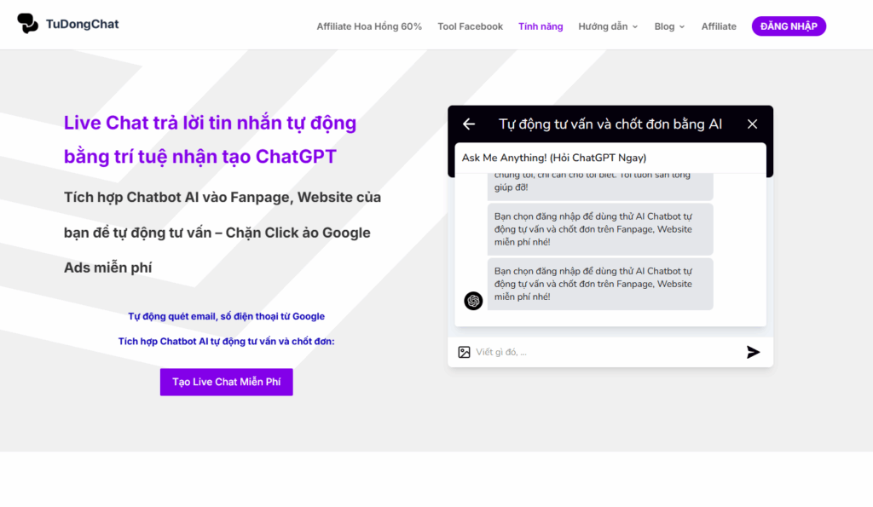873x507 pixels.
Task: Click the TuDongChat speech bubble logo
Action: (x=27, y=23)
